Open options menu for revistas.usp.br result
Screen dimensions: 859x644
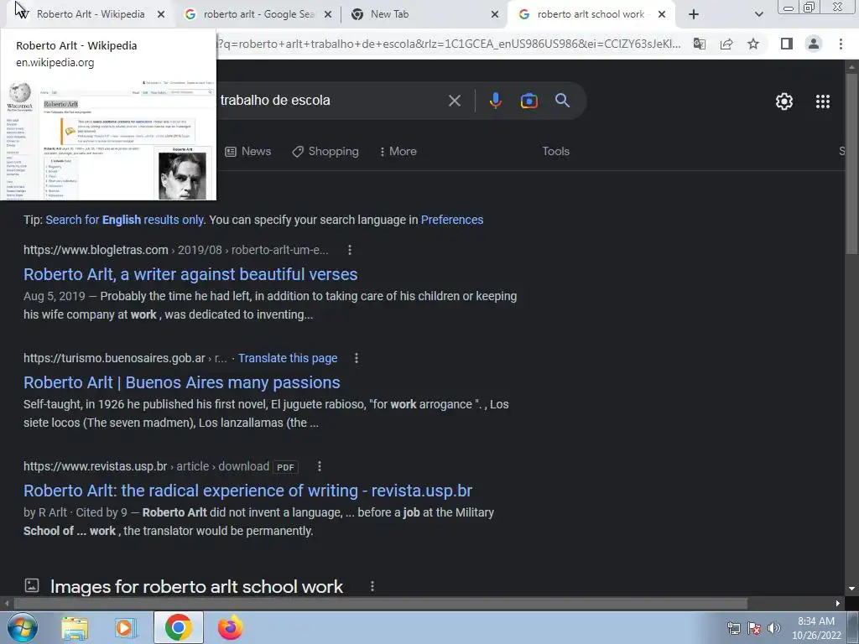pos(320,466)
